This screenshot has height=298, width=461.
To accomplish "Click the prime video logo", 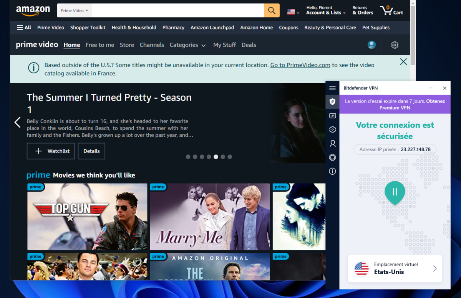I will 37,45.
